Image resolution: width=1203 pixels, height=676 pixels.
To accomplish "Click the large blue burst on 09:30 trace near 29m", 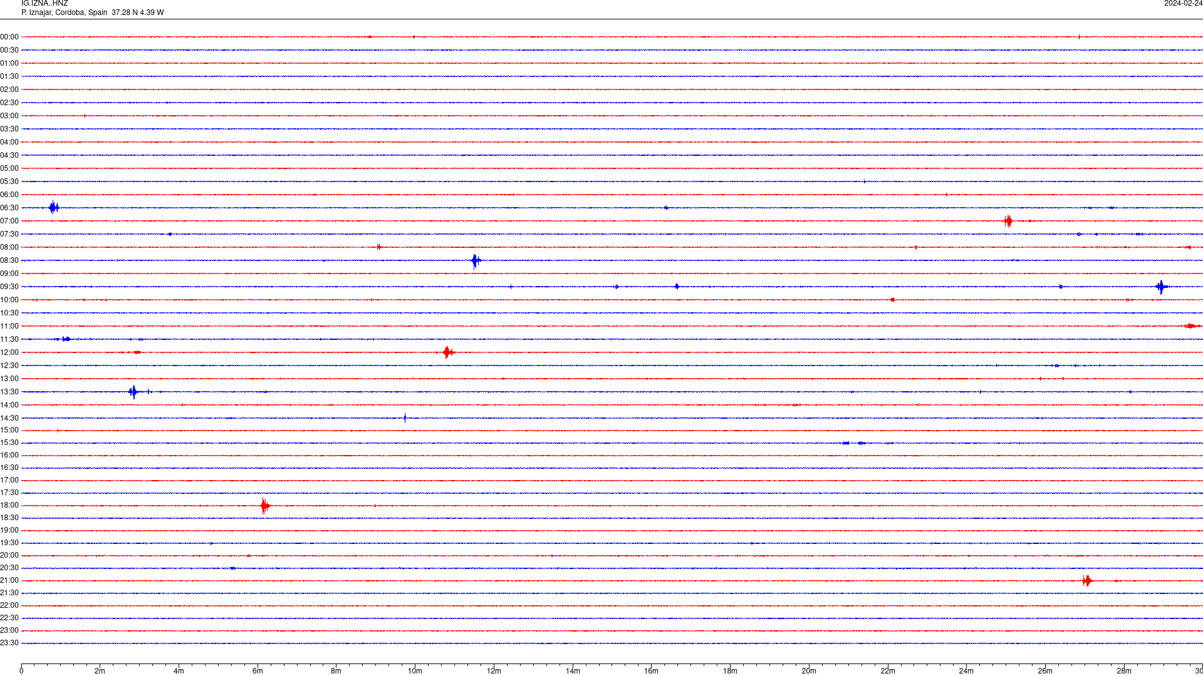I will tap(1161, 287).
